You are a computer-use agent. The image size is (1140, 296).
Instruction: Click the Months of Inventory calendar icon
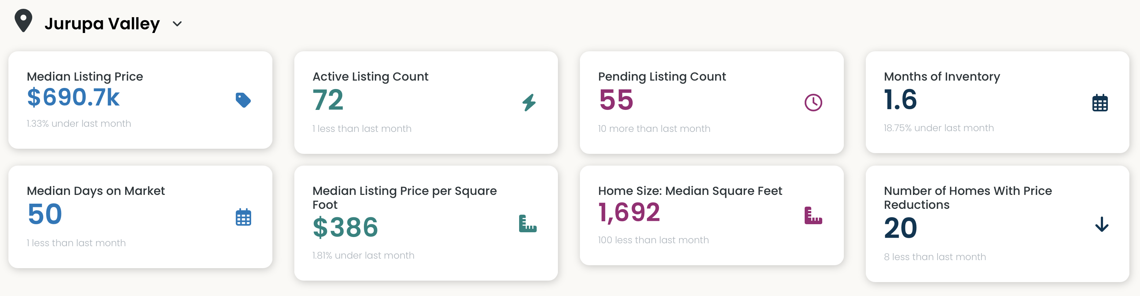pyautogui.click(x=1099, y=103)
